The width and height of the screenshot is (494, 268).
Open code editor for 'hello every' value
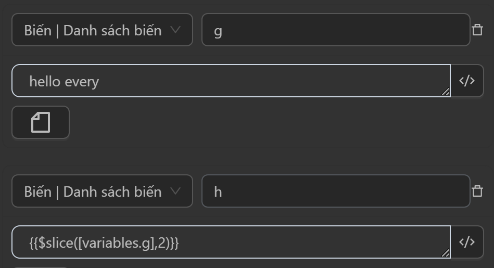point(467,81)
